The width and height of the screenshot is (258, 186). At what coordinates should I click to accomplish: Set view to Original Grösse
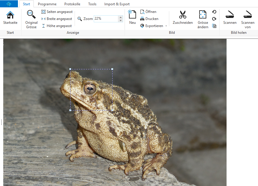31,14
